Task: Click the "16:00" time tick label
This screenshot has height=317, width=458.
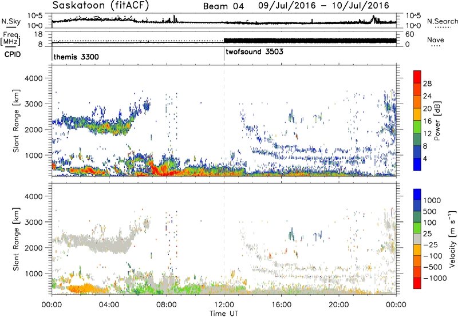Action: [281, 305]
